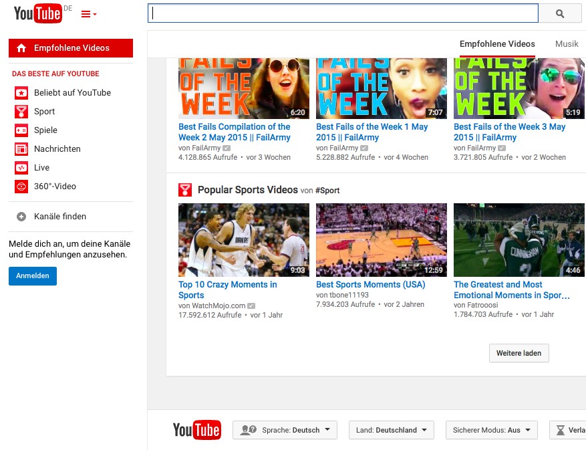Screen dimensions: 586x450
Task: Click the magnifying glass search button
Action: click(560, 13)
